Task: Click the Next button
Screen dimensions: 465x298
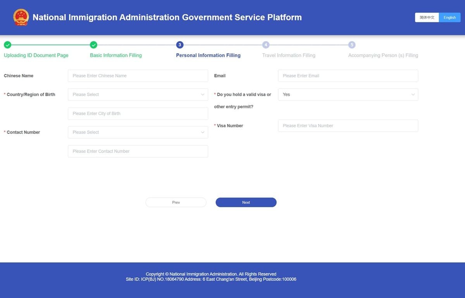Action: pyautogui.click(x=246, y=202)
